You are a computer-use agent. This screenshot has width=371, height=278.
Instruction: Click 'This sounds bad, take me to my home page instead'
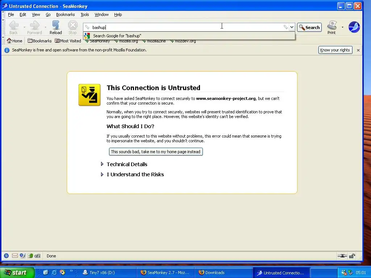tap(156, 152)
